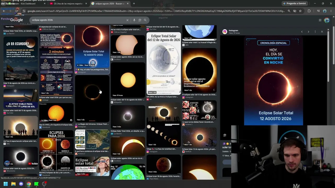335x188 pixels.
Task: Click the Google logo
Action: pos(16,20)
